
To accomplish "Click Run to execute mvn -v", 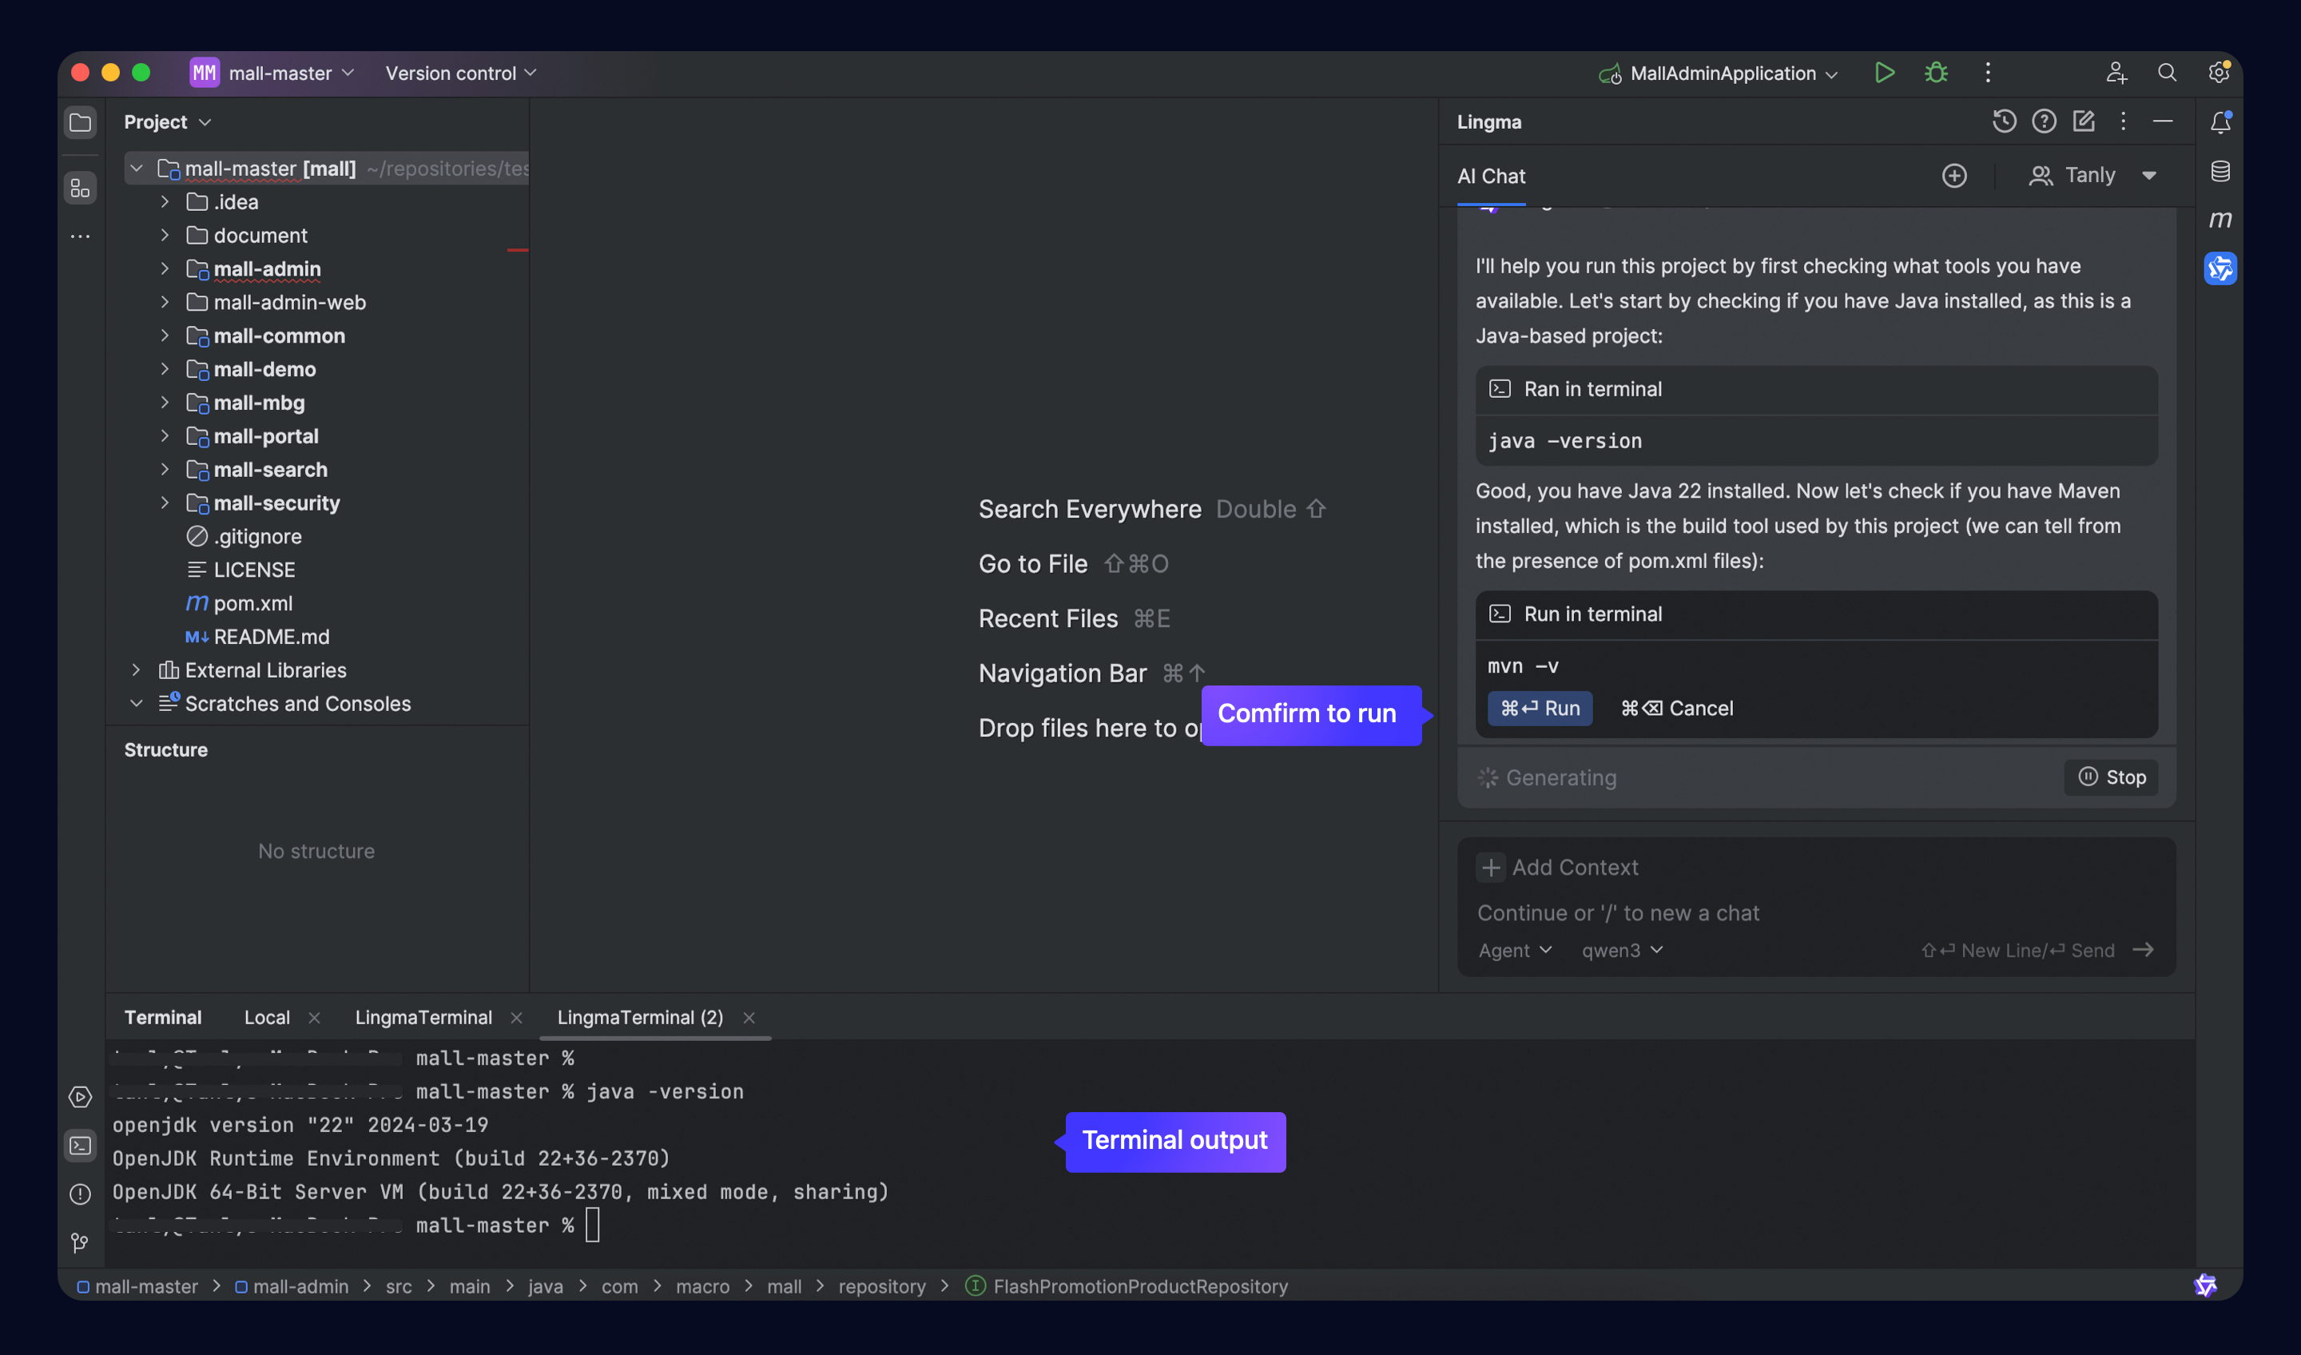I will (x=1540, y=709).
